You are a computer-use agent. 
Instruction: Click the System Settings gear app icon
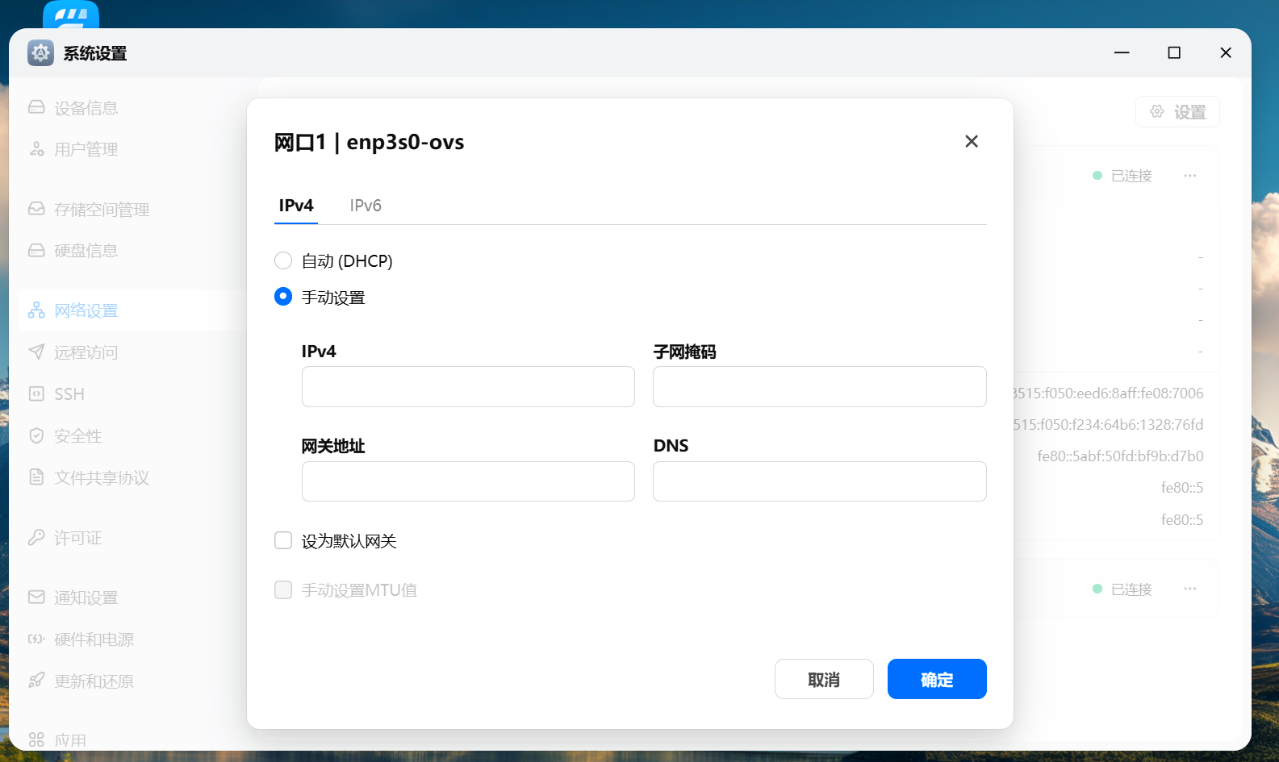point(40,53)
